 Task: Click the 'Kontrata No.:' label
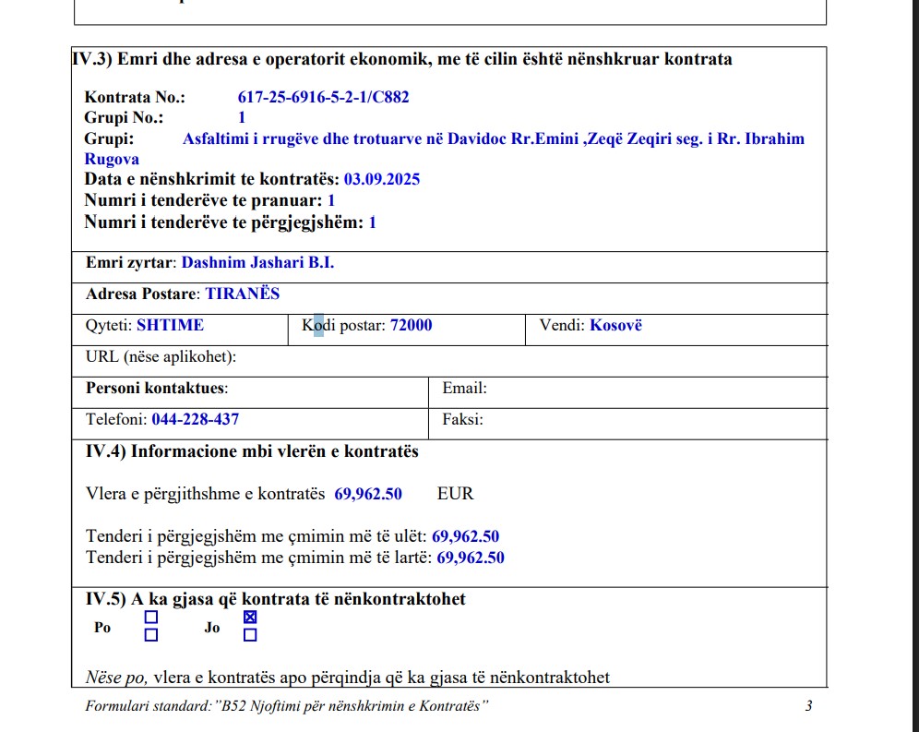point(135,97)
